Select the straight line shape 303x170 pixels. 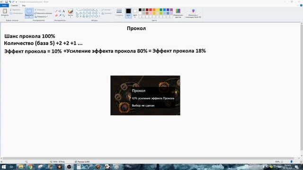77,10
